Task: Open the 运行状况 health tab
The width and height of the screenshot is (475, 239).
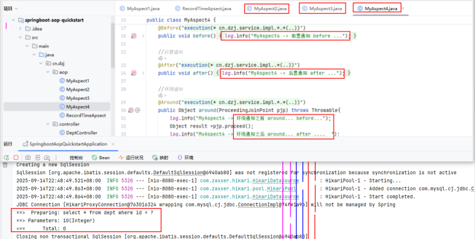Action: click(131, 158)
